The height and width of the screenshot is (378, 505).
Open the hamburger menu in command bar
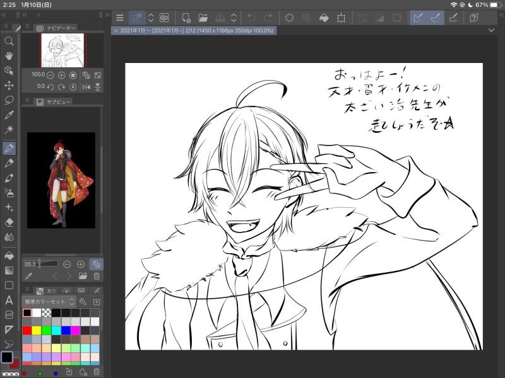[x=120, y=18]
